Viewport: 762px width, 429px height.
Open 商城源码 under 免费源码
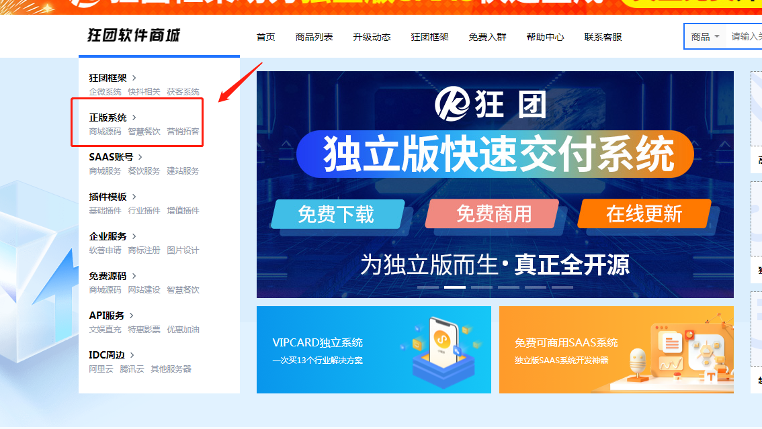105,290
